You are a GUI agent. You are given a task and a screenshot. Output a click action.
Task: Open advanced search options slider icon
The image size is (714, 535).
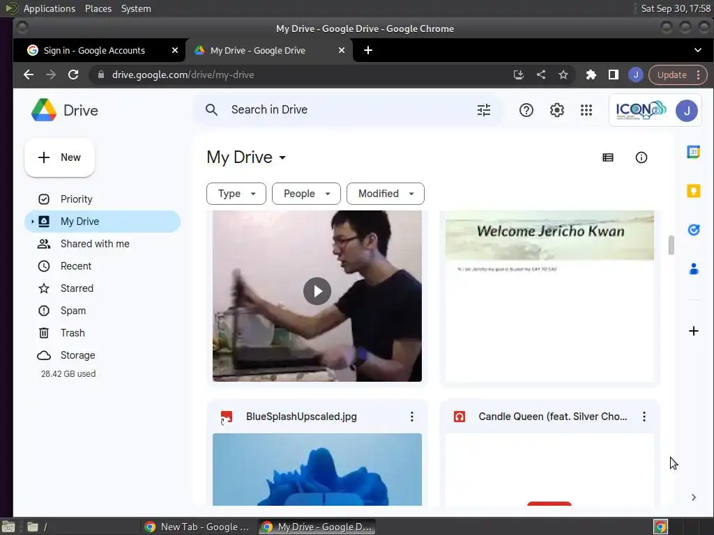click(484, 109)
